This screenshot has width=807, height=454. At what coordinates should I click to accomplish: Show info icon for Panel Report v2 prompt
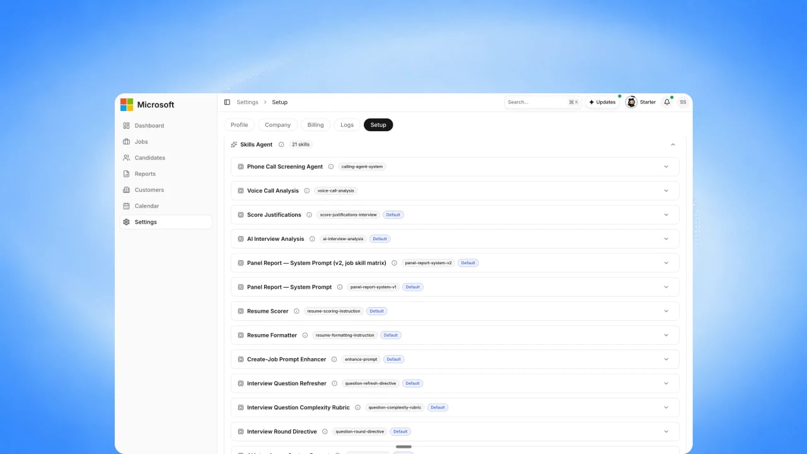(x=394, y=263)
